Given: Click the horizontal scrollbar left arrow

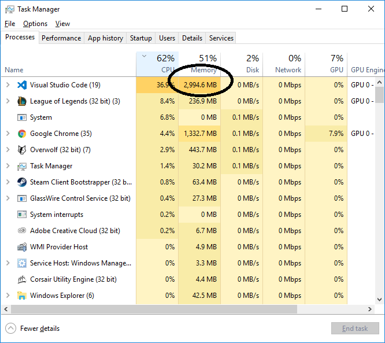Looking at the screenshot, I should click(x=6, y=309).
